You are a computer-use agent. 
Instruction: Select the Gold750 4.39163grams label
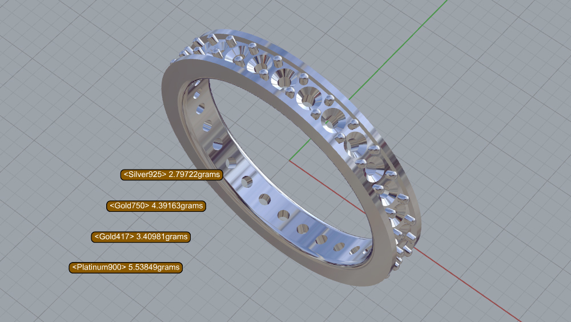[x=155, y=206]
